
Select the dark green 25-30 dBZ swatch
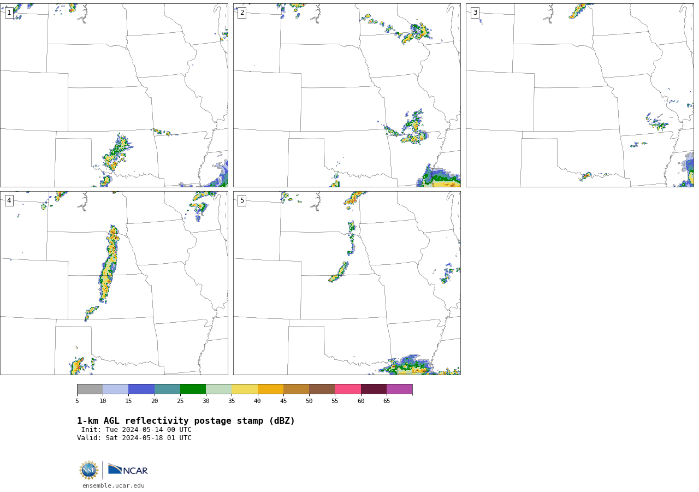193,389
